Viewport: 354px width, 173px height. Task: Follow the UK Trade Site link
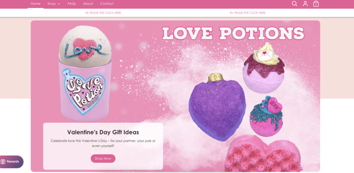pos(103,13)
